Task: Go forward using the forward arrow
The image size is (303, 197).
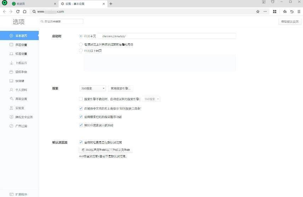Action: tap(11, 12)
